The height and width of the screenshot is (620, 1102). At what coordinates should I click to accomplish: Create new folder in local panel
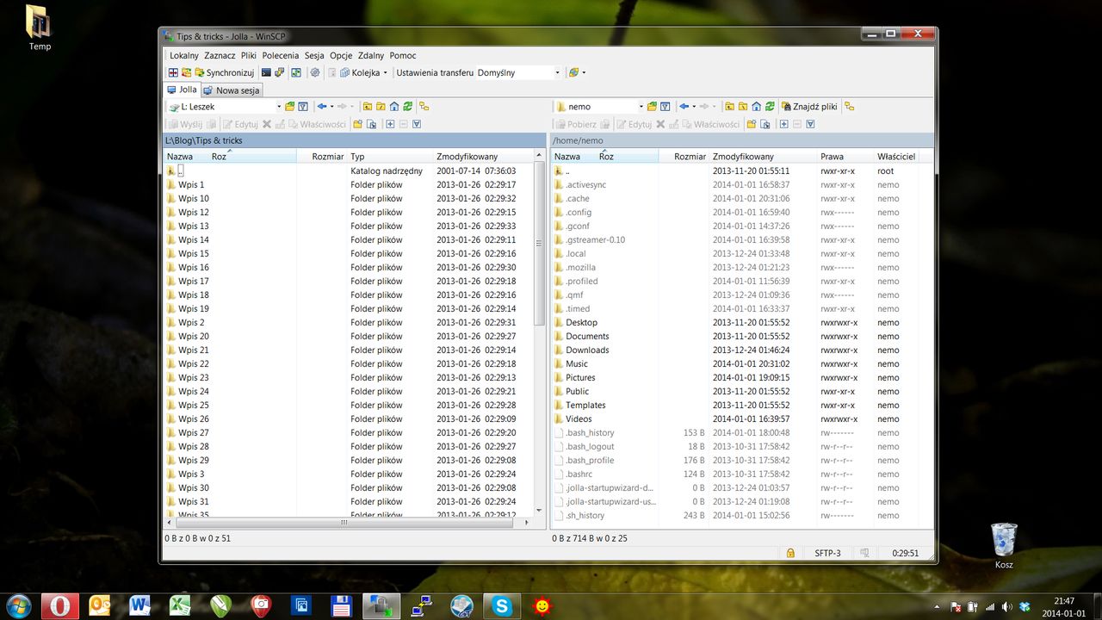(357, 124)
